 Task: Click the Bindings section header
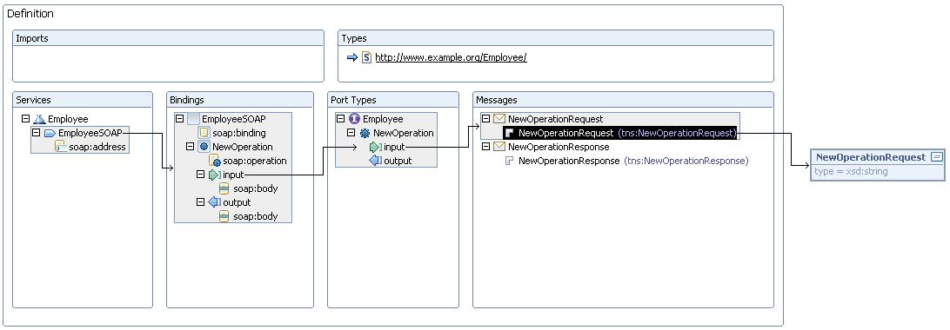[240, 99]
